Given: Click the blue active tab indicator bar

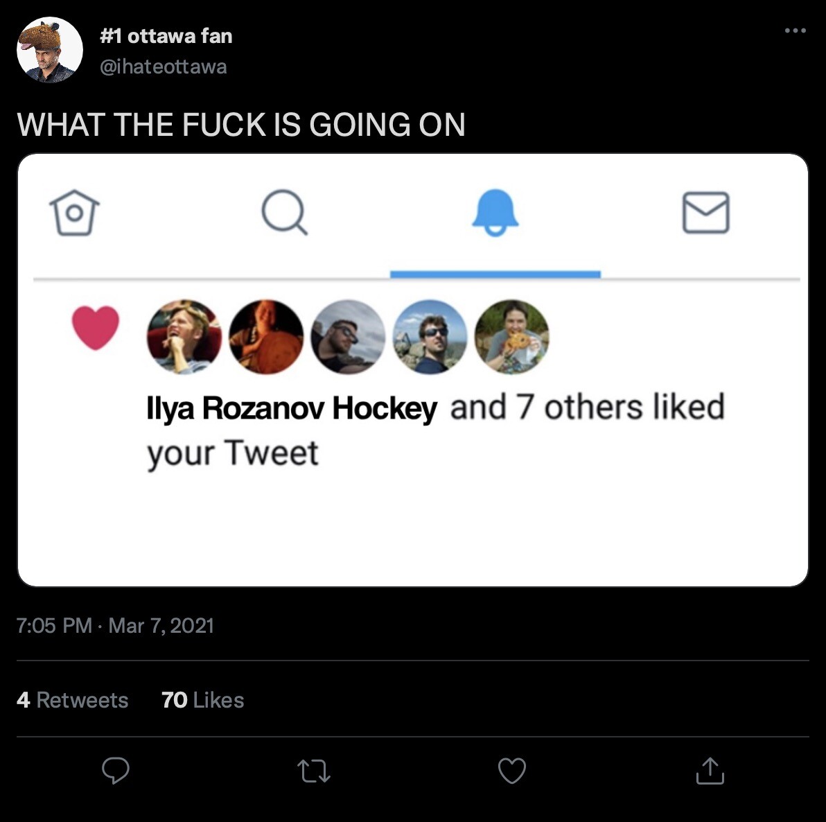Looking at the screenshot, I should [x=496, y=274].
